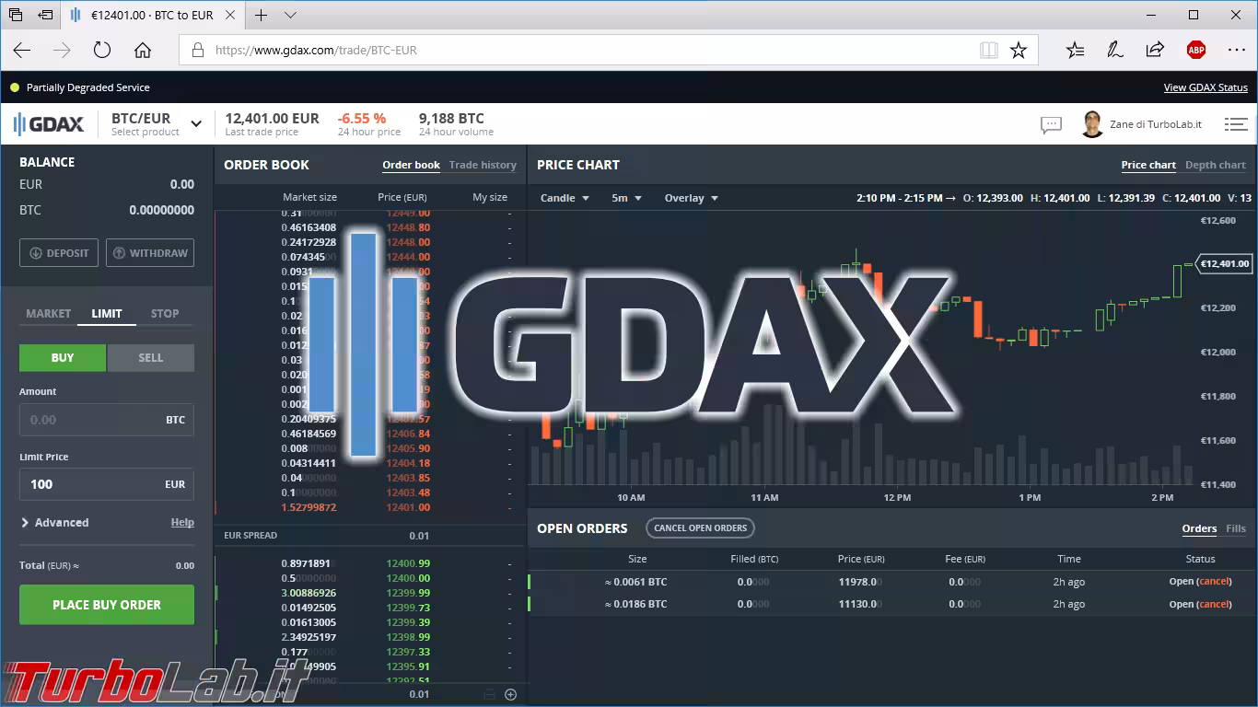This screenshot has width=1258, height=707.
Task: Open the Trade history tab
Action: point(482,165)
